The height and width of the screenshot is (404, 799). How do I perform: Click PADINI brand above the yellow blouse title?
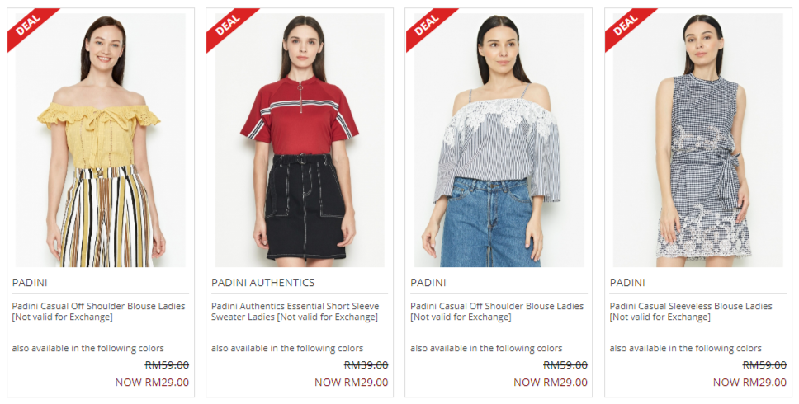coord(30,283)
